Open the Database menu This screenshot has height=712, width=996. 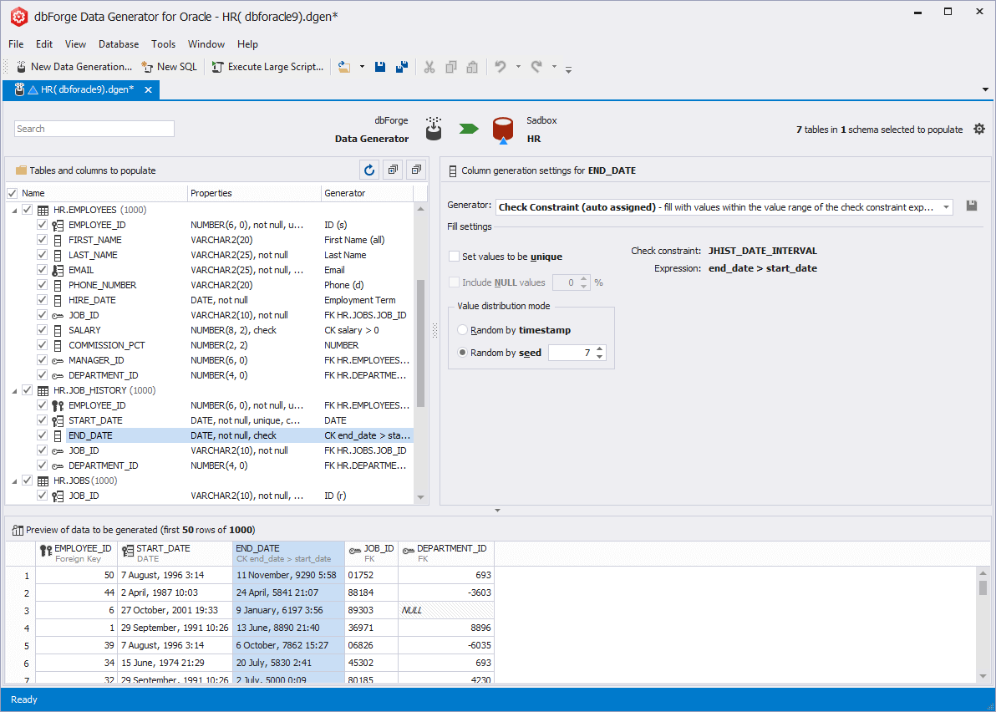click(118, 44)
